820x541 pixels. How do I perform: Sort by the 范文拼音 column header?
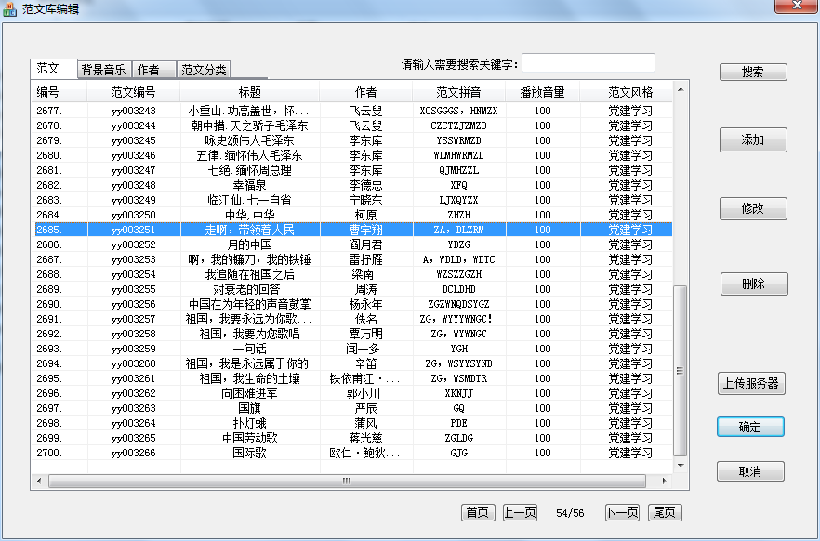(458, 92)
